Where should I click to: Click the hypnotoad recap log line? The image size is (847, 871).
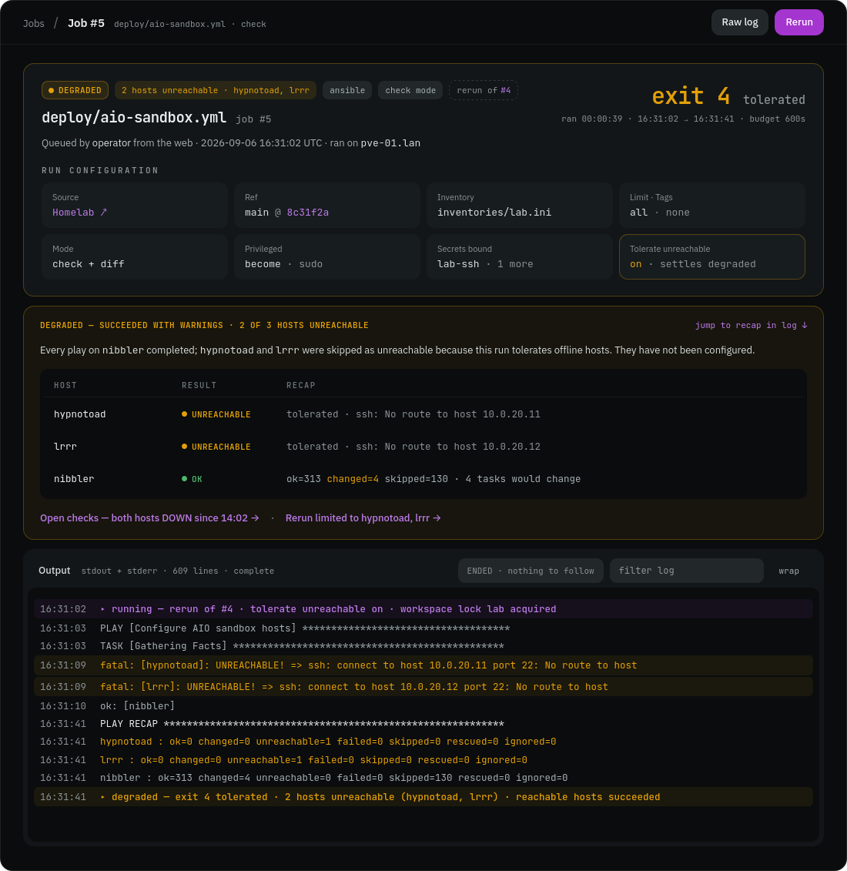click(x=423, y=742)
